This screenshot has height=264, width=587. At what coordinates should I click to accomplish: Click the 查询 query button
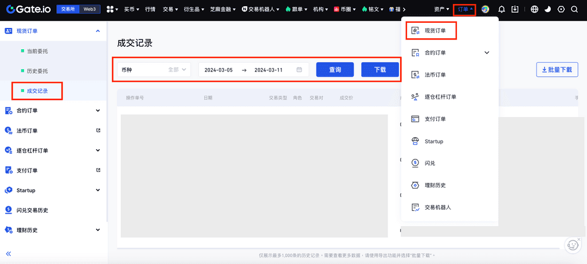pyautogui.click(x=335, y=70)
